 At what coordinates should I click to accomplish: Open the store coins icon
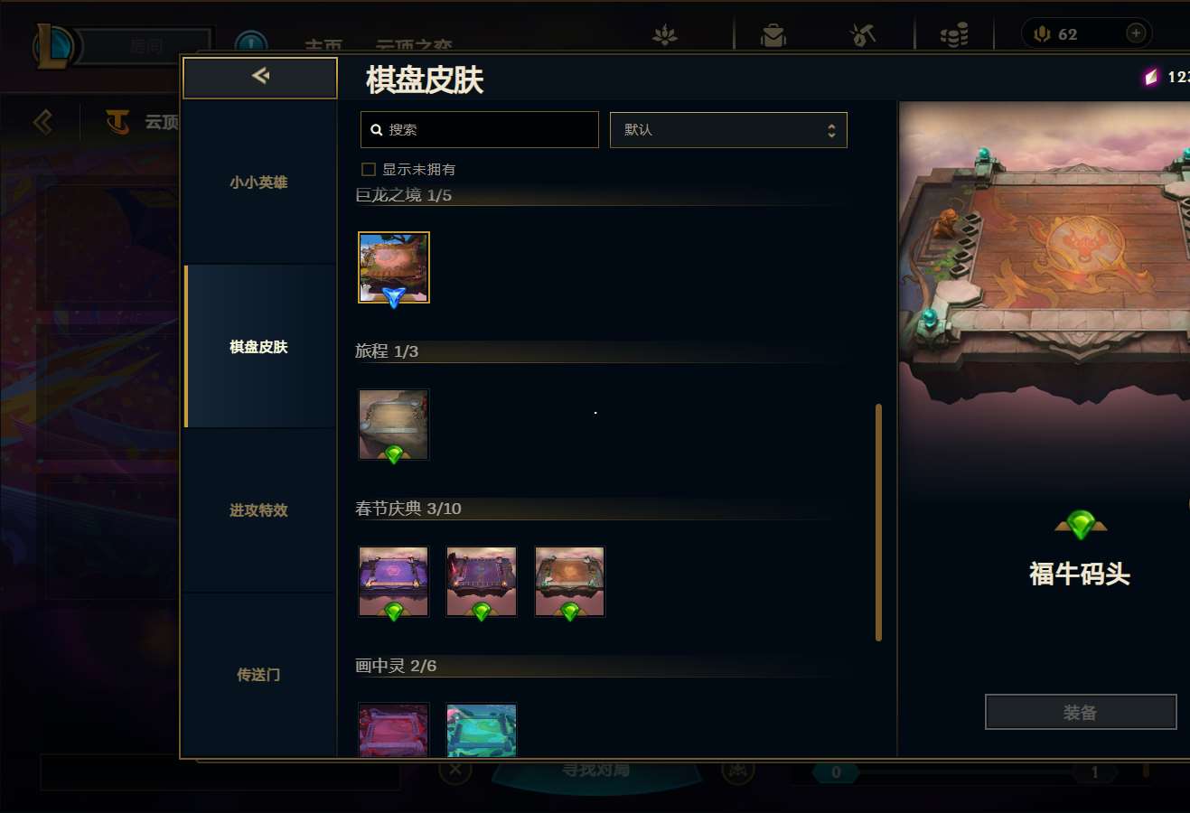click(x=954, y=35)
